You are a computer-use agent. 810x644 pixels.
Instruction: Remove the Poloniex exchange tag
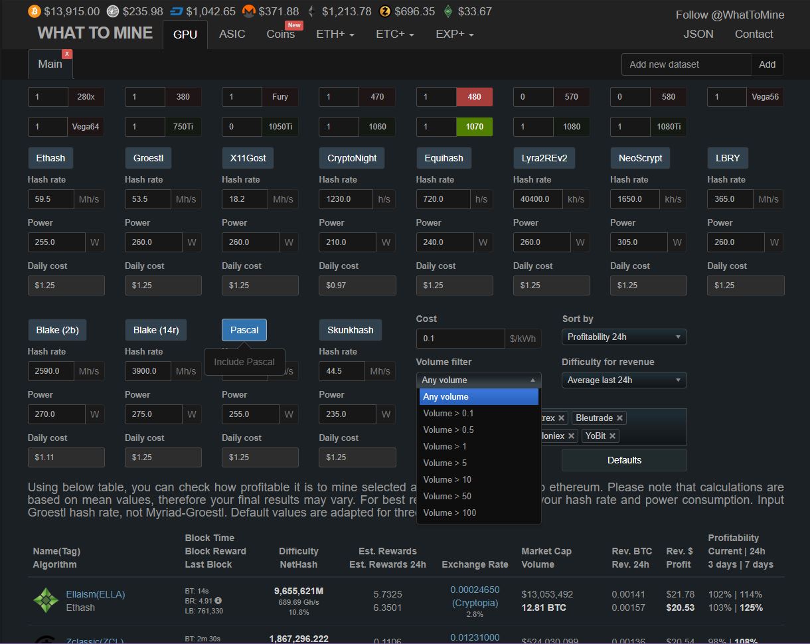click(571, 436)
